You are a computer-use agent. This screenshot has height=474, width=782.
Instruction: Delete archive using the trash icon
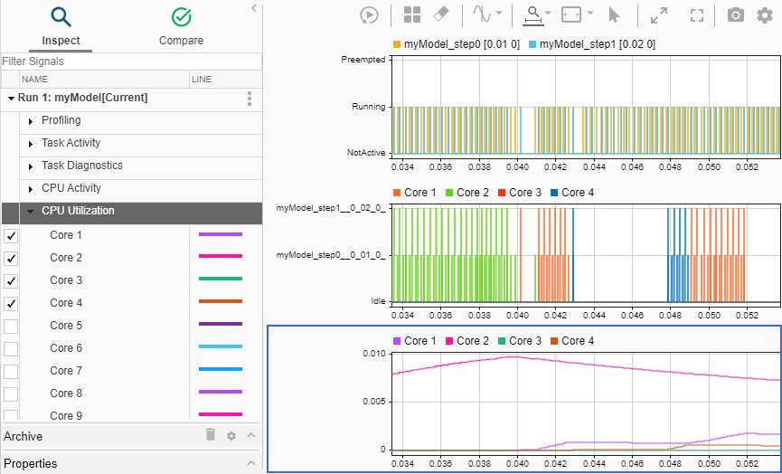coord(211,435)
